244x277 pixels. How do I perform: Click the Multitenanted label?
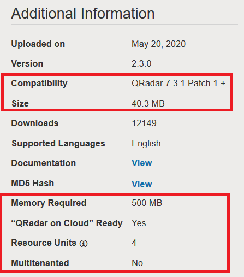coord(40,263)
